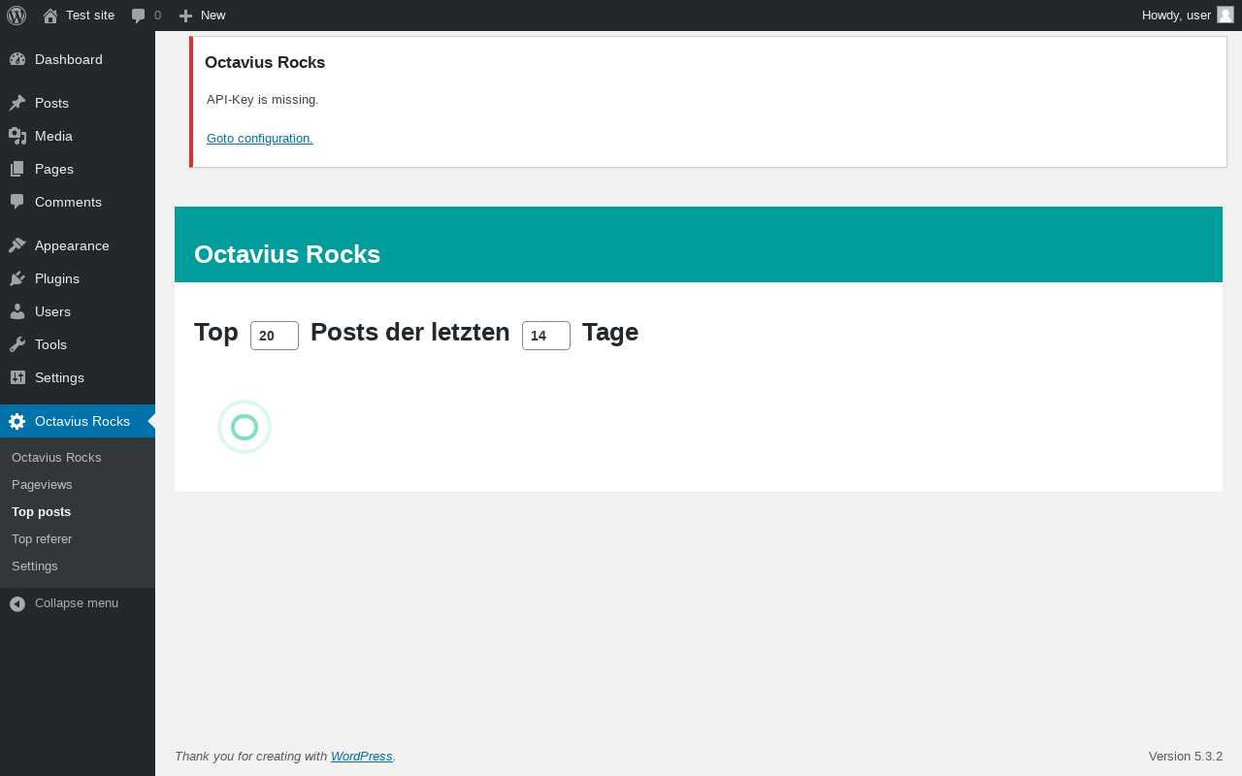
Task: Follow the Goto configuration link
Action: 260,138
